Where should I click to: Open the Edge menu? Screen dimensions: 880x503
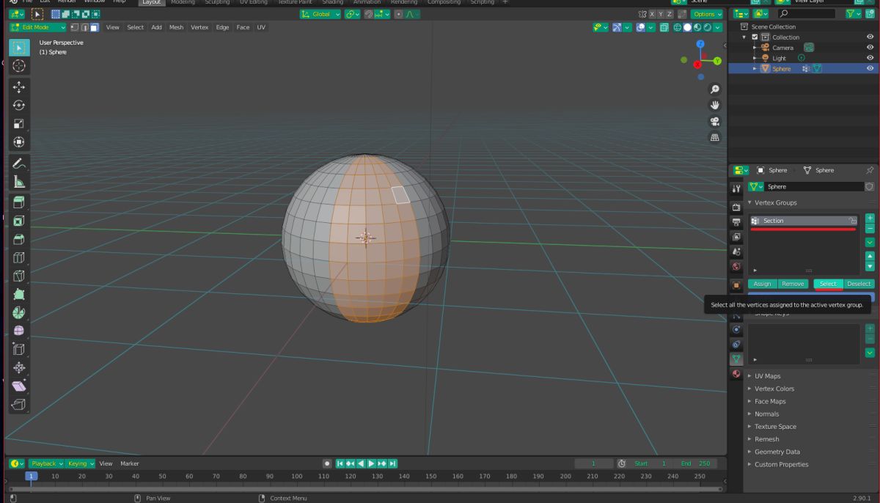point(222,27)
